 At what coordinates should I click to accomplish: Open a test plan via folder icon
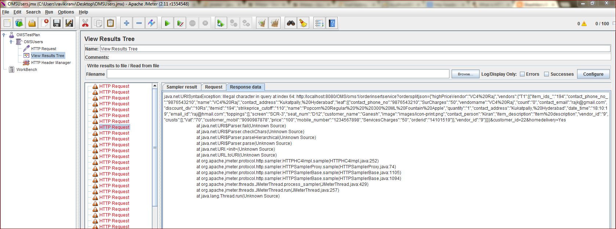pyautogui.click(x=32, y=23)
